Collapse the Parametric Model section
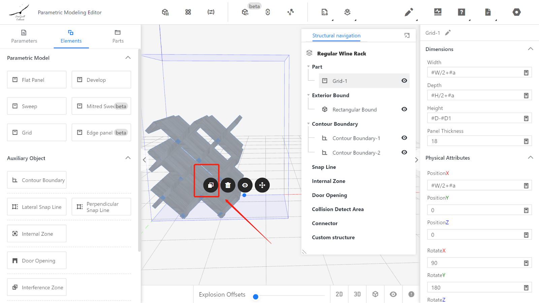 coord(128,58)
